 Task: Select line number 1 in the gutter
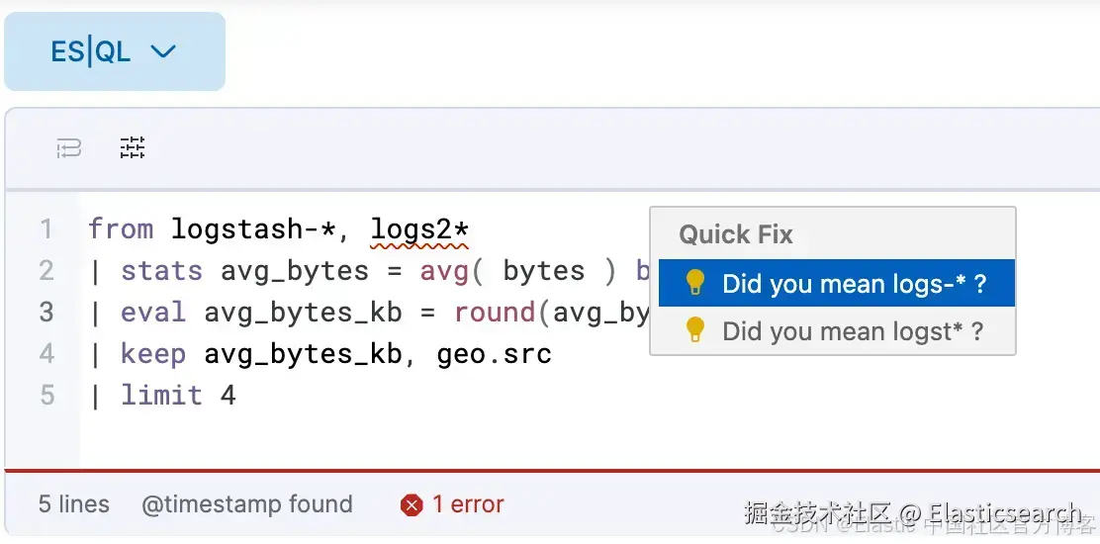(46, 229)
